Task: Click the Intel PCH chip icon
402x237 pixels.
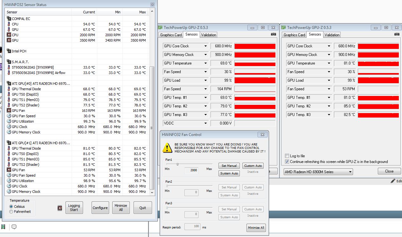Action: point(9,51)
